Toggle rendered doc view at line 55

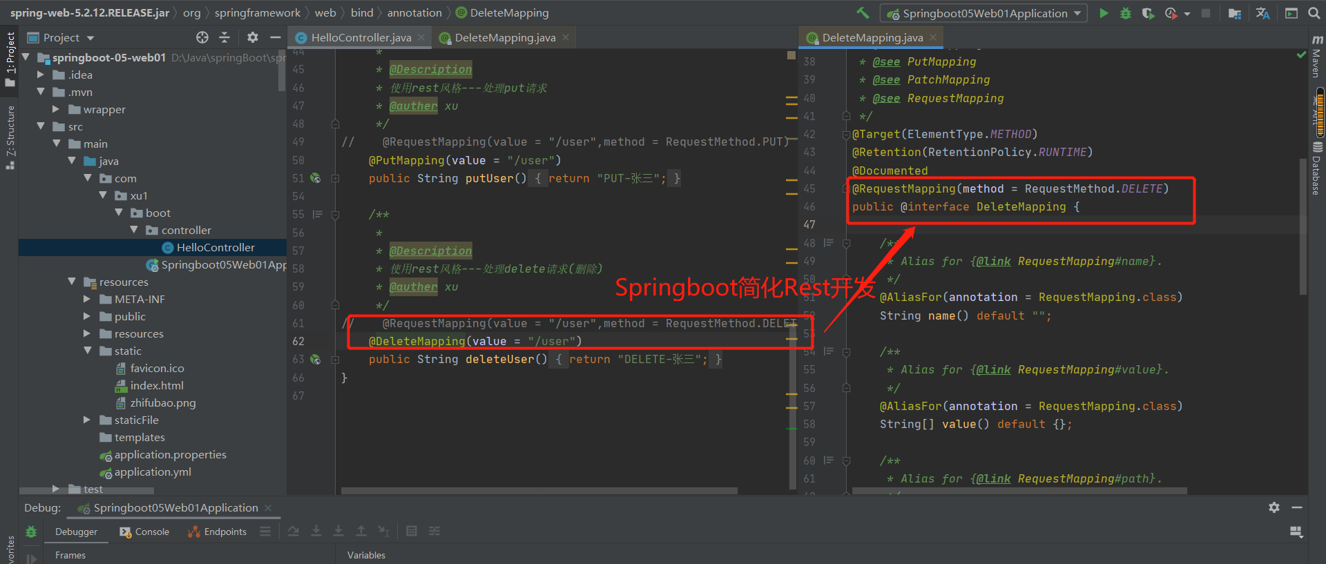[x=318, y=215]
